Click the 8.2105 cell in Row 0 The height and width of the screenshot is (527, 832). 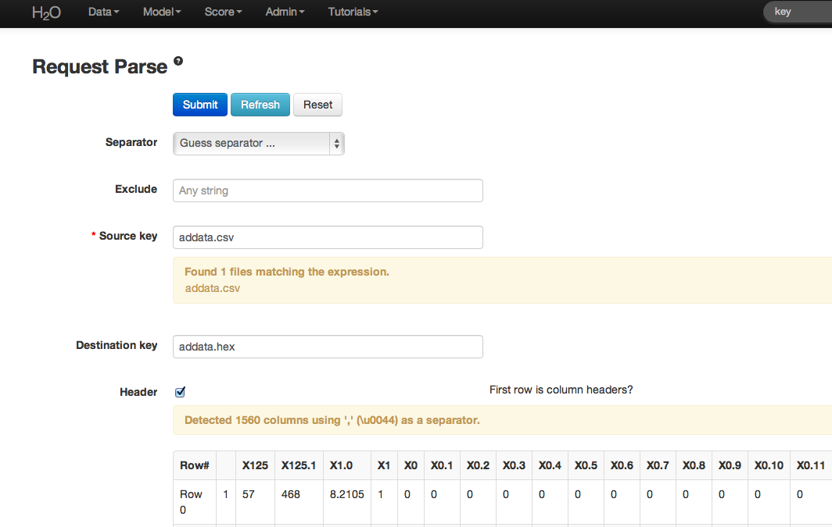tap(346, 494)
